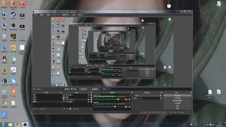Open the 工具 Tools menu
This screenshot has height=127, width=226.
coord(73,15)
